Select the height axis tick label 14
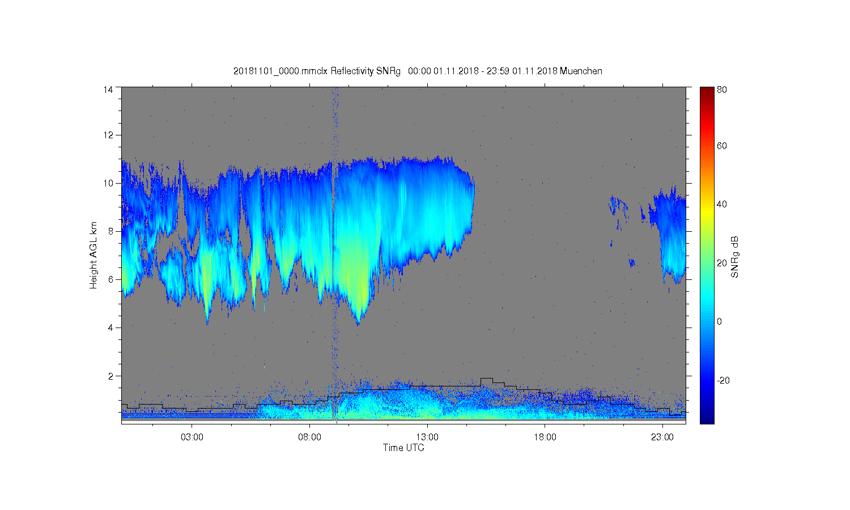850x510 pixels. pyautogui.click(x=108, y=90)
